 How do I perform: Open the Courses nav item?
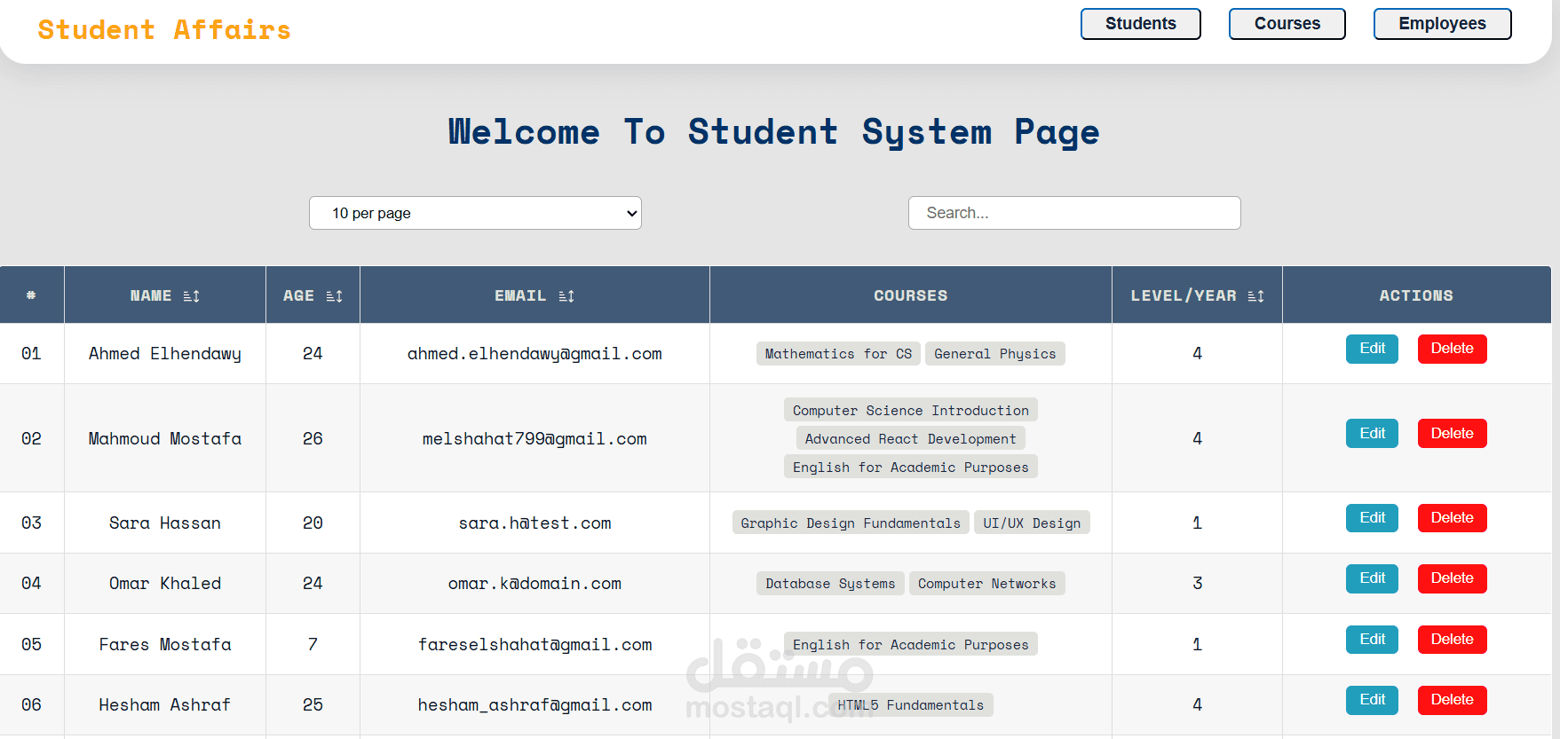1287,24
